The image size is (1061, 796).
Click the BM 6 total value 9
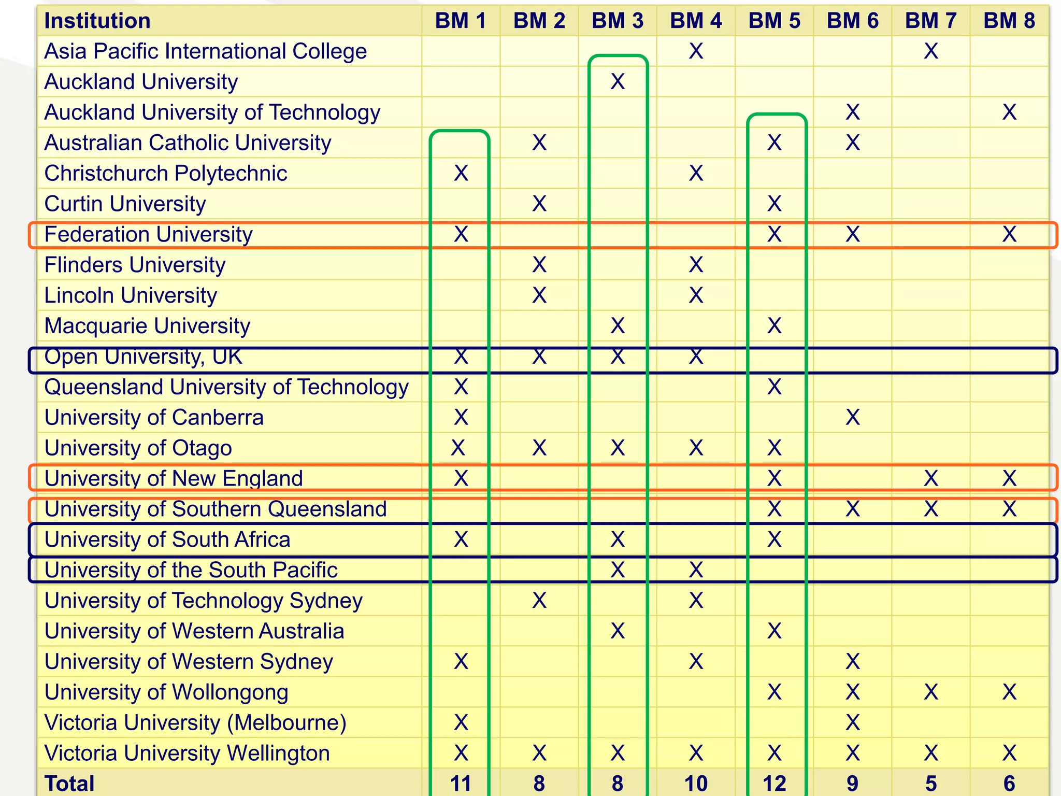853,784
